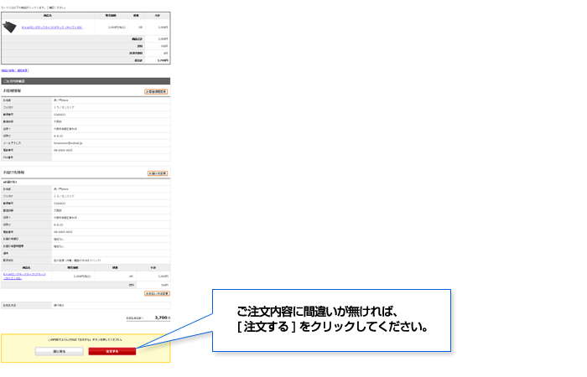The height and width of the screenshot is (377, 587).
Task: Click the red 注文する button
Action: pos(112,351)
